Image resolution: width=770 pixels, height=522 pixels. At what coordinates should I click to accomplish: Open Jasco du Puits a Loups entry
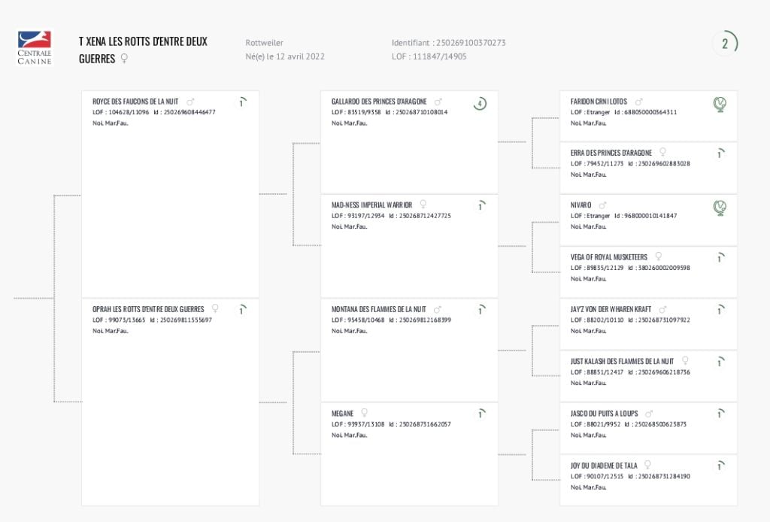605,413
